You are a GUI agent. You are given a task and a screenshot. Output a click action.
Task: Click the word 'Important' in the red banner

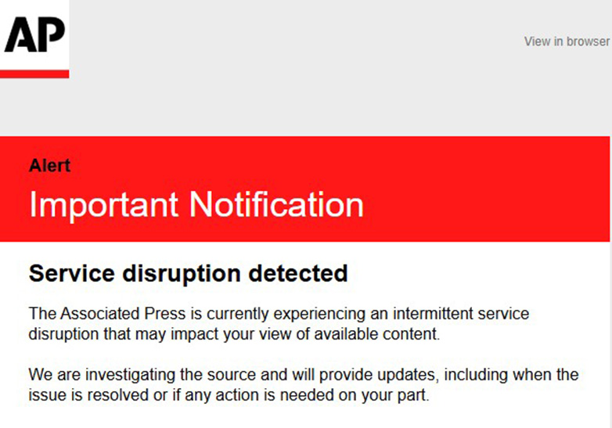(x=104, y=205)
